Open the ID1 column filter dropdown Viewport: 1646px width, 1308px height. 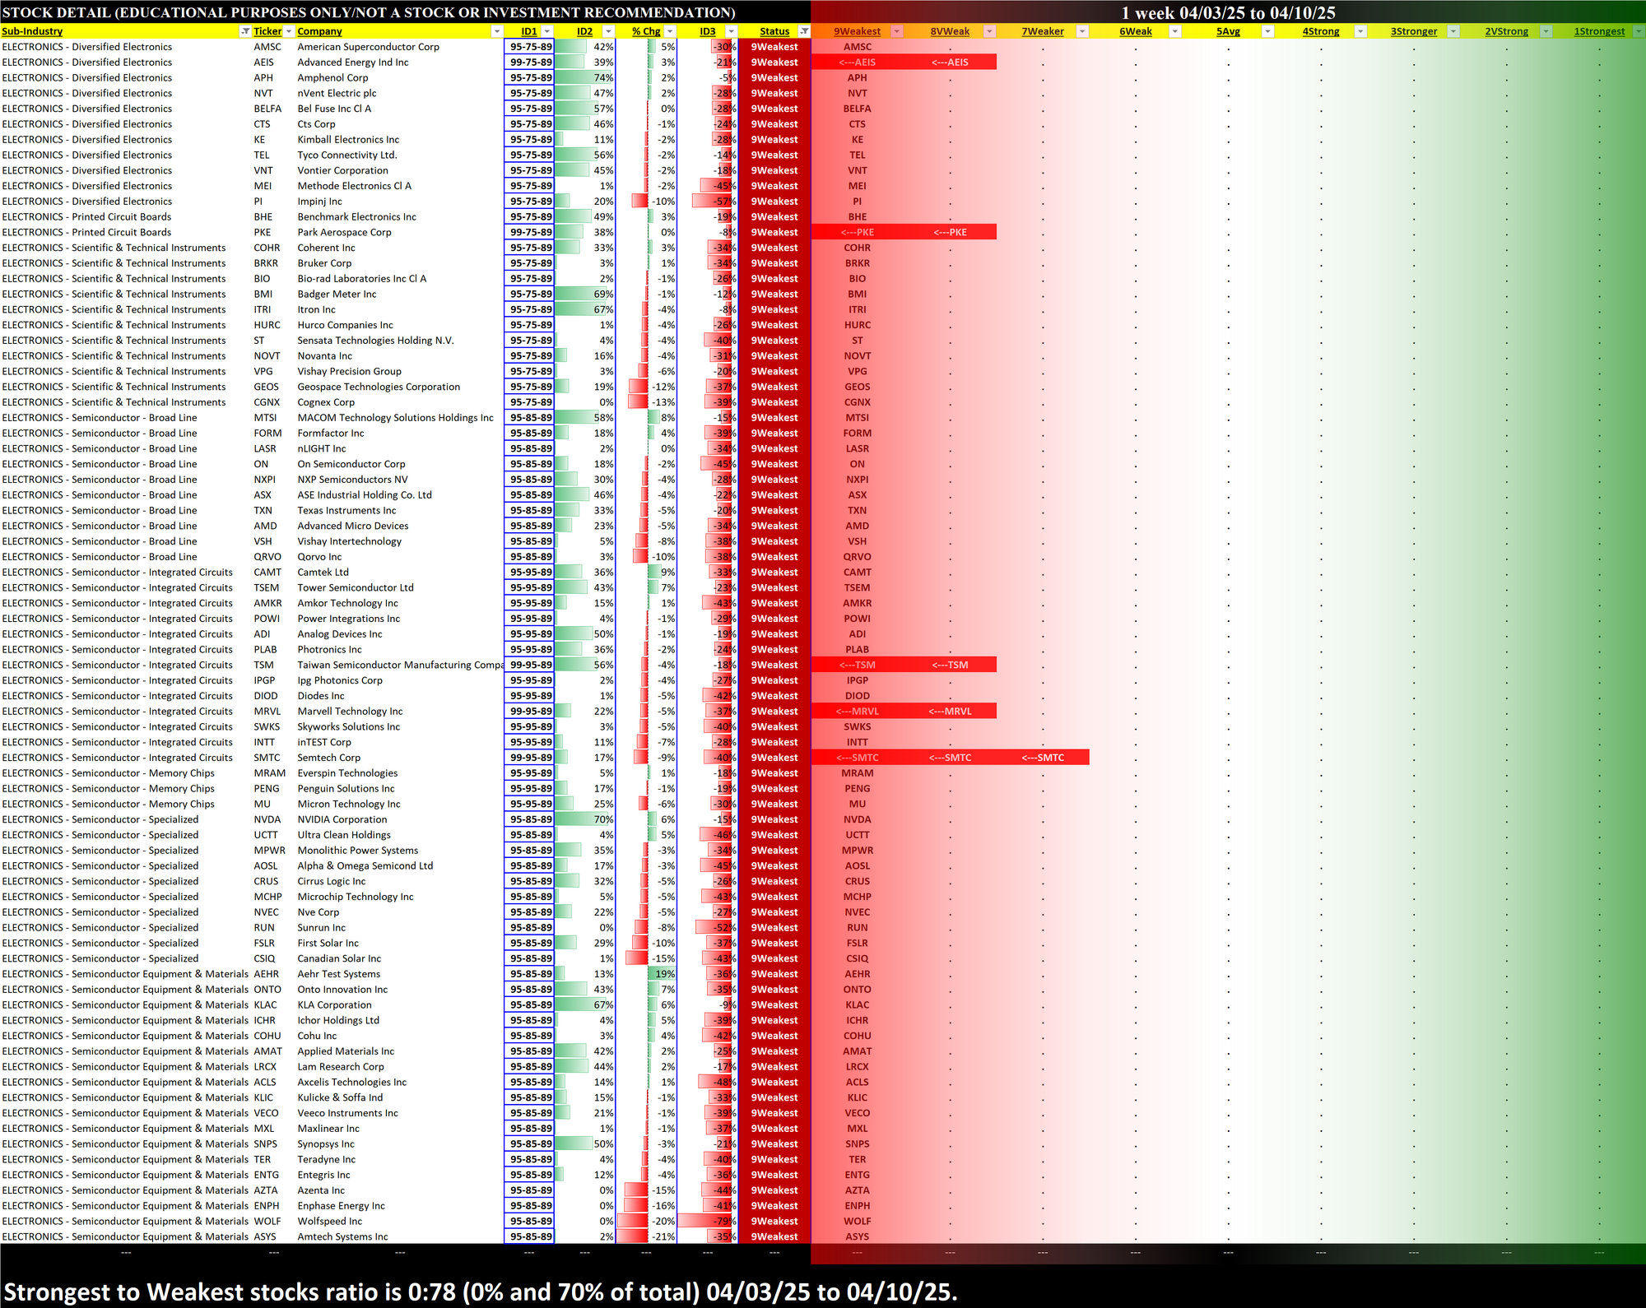coord(546,31)
